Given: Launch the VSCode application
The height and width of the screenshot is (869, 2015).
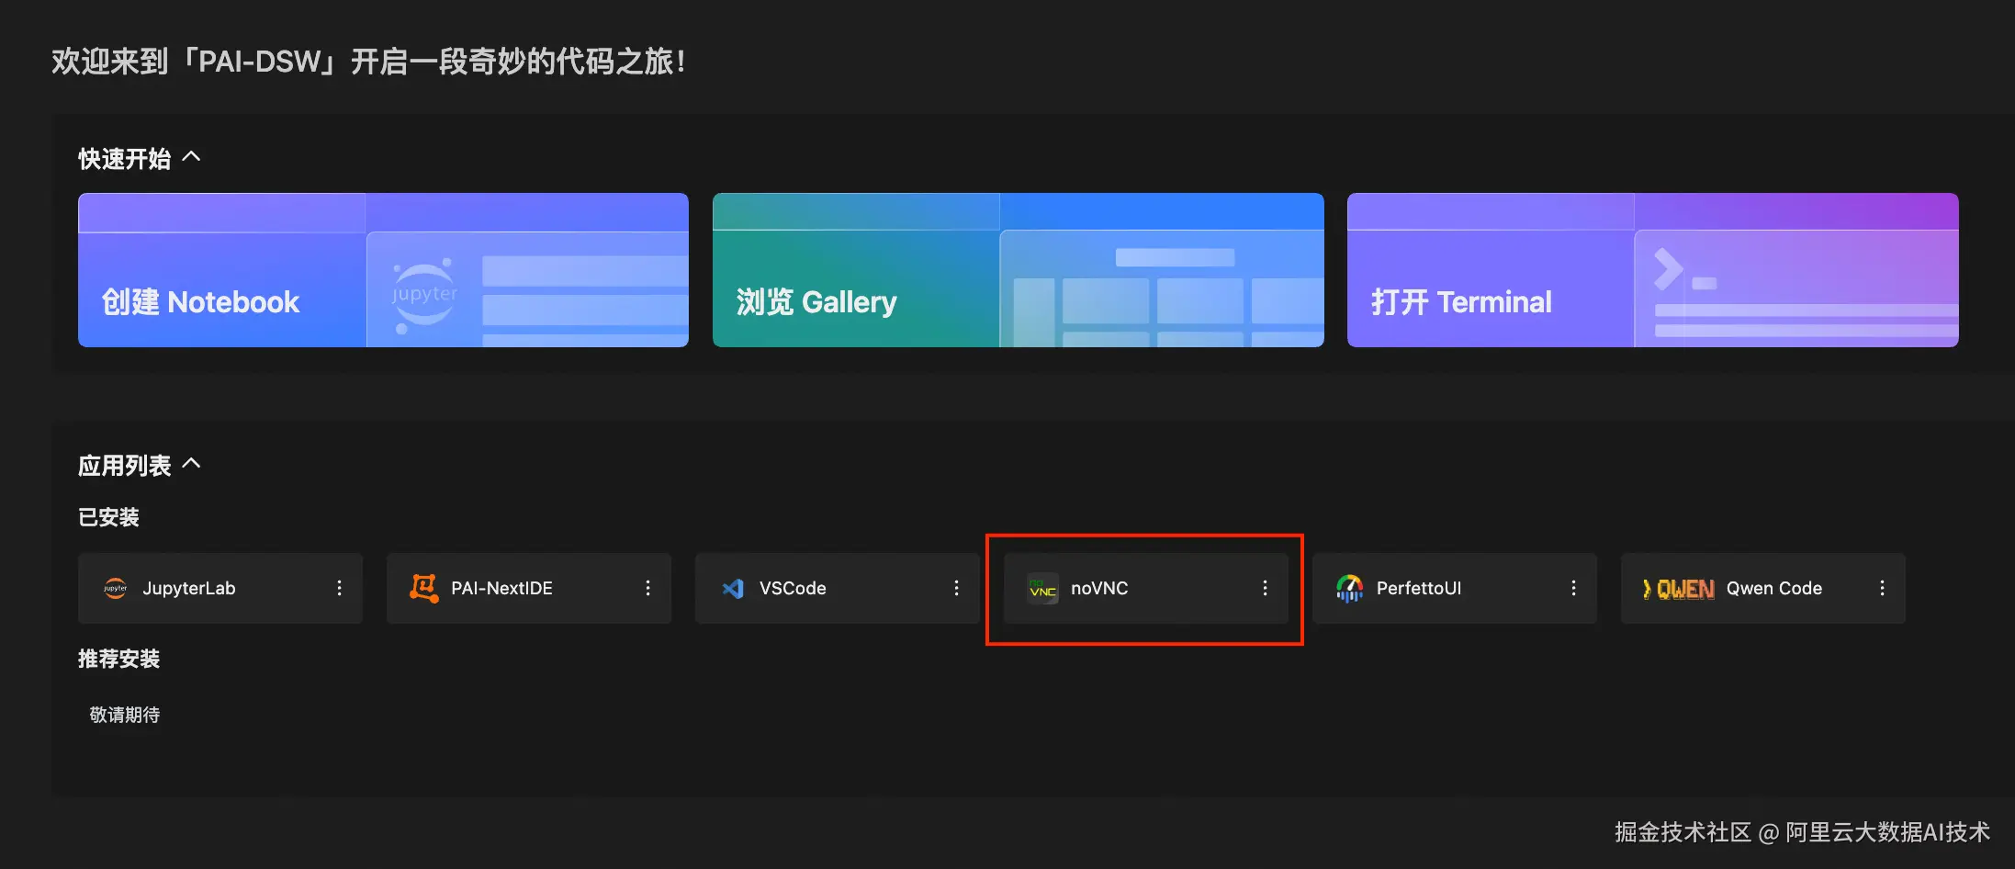Looking at the screenshot, I should (837, 588).
